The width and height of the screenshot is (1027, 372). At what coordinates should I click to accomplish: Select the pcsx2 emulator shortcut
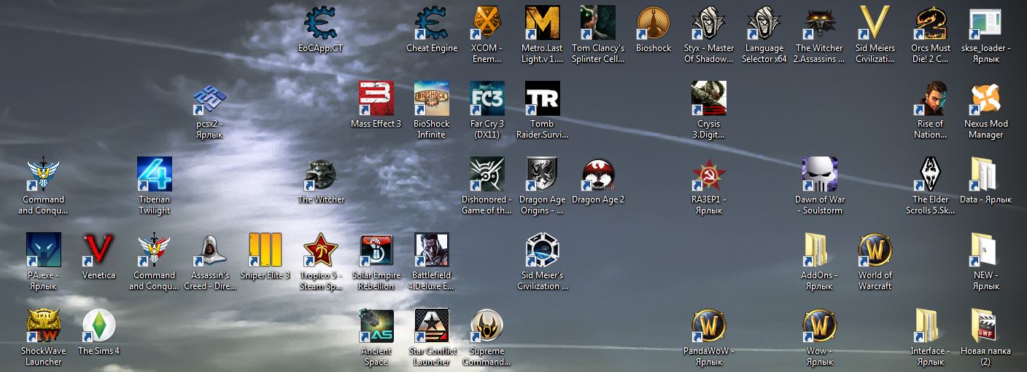pyautogui.click(x=210, y=99)
